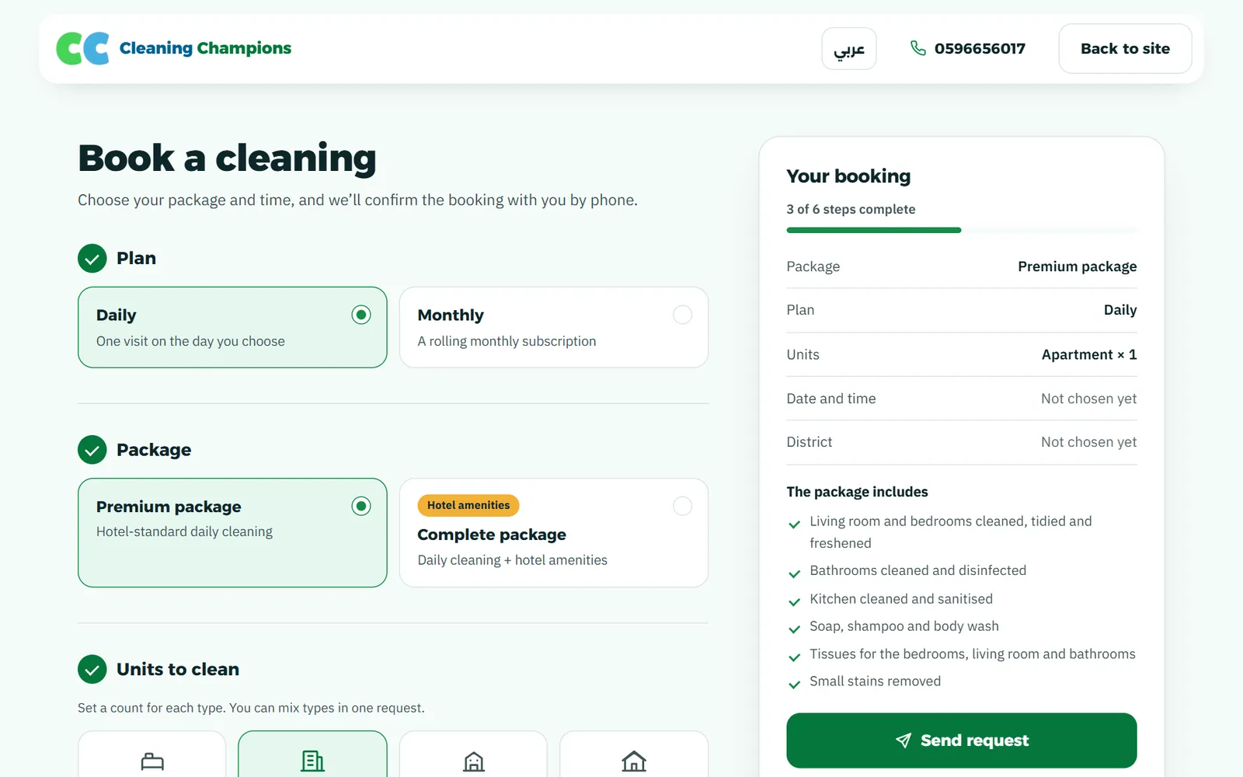Click the Cleaning Champions CC logo
Viewport: 1243px width, 777px height.
click(82, 48)
